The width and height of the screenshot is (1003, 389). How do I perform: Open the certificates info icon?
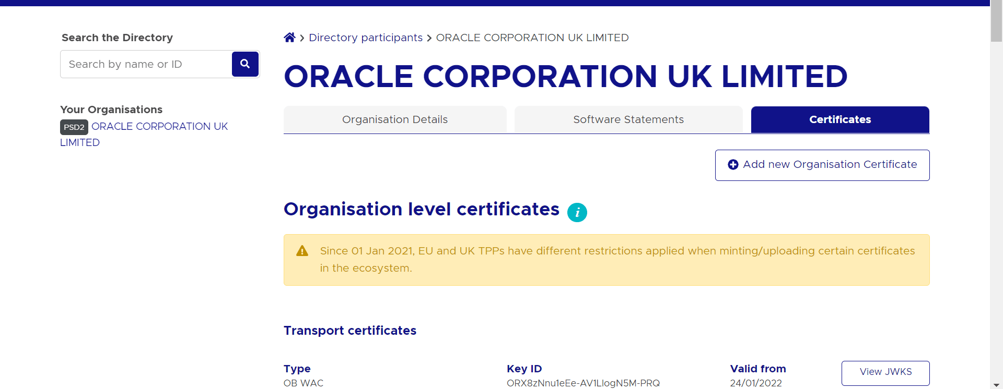tap(577, 212)
